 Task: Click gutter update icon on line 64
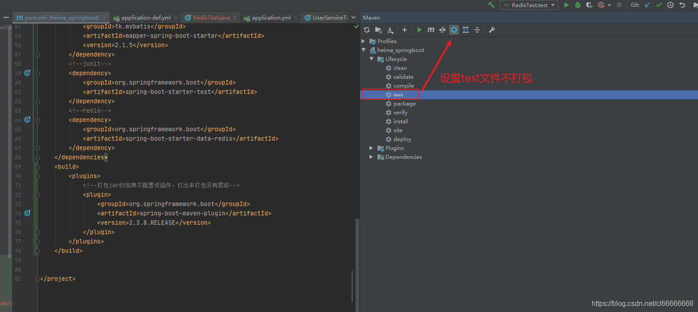[x=27, y=119]
